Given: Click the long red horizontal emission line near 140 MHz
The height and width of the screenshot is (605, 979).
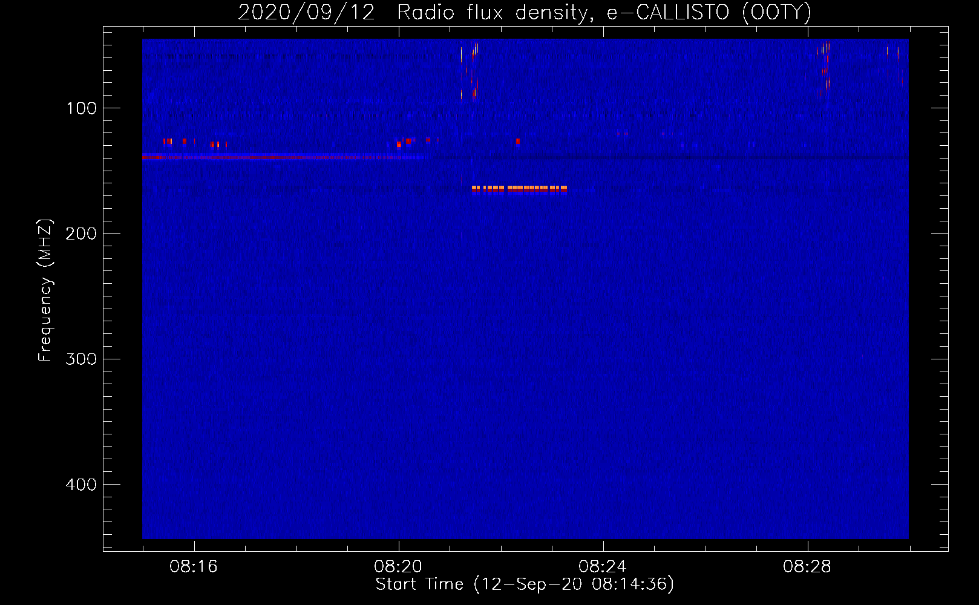Looking at the screenshot, I should (x=286, y=157).
